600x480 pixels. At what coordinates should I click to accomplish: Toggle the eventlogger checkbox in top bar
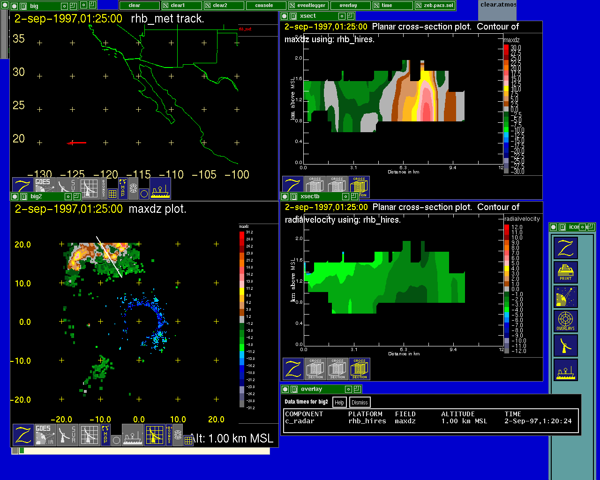click(292, 6)
